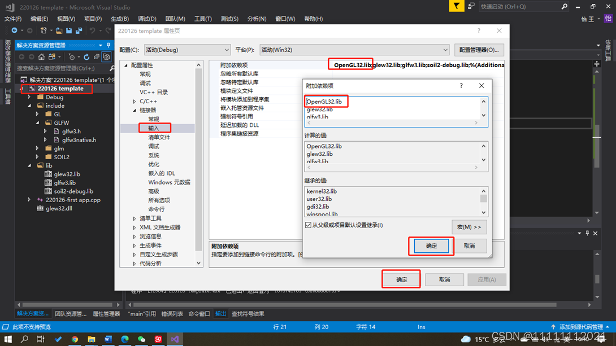
Task: Open the 平台 Win32 dropdown
Action: point(354,50)
